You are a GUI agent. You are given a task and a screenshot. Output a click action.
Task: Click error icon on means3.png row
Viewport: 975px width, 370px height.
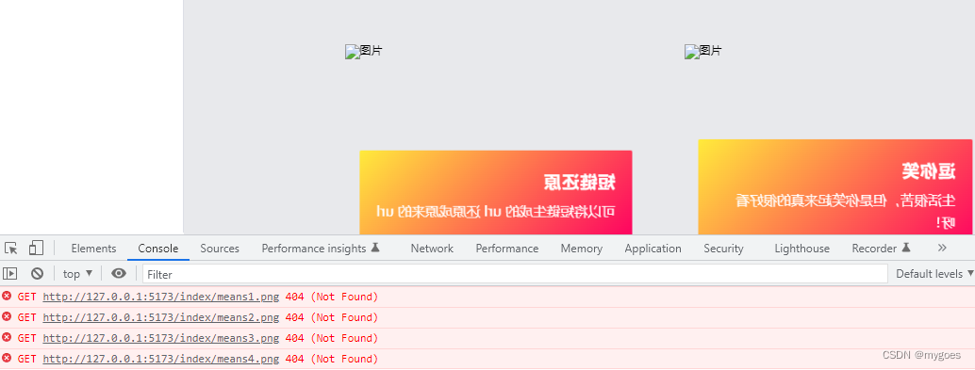coord(7,337)
